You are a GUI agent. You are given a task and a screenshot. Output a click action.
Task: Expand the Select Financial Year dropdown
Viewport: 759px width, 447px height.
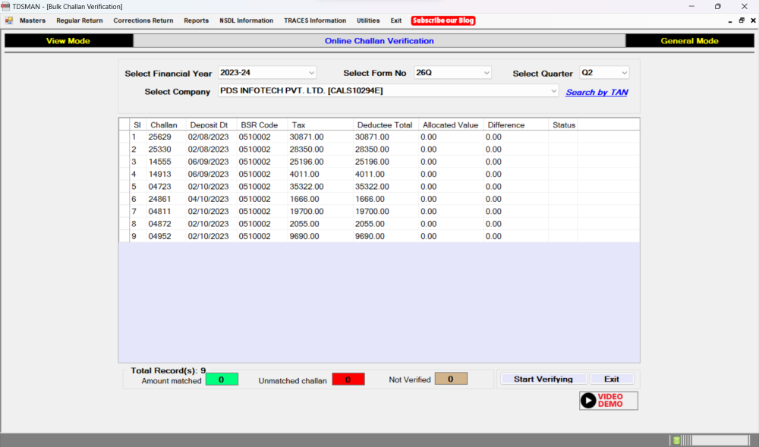(311, 73)
